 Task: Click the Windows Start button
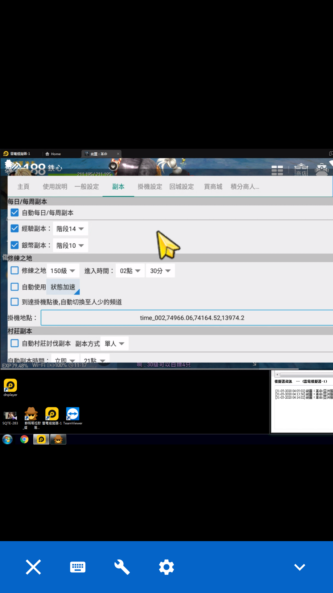pyautogui.click(x=7, y=439)
